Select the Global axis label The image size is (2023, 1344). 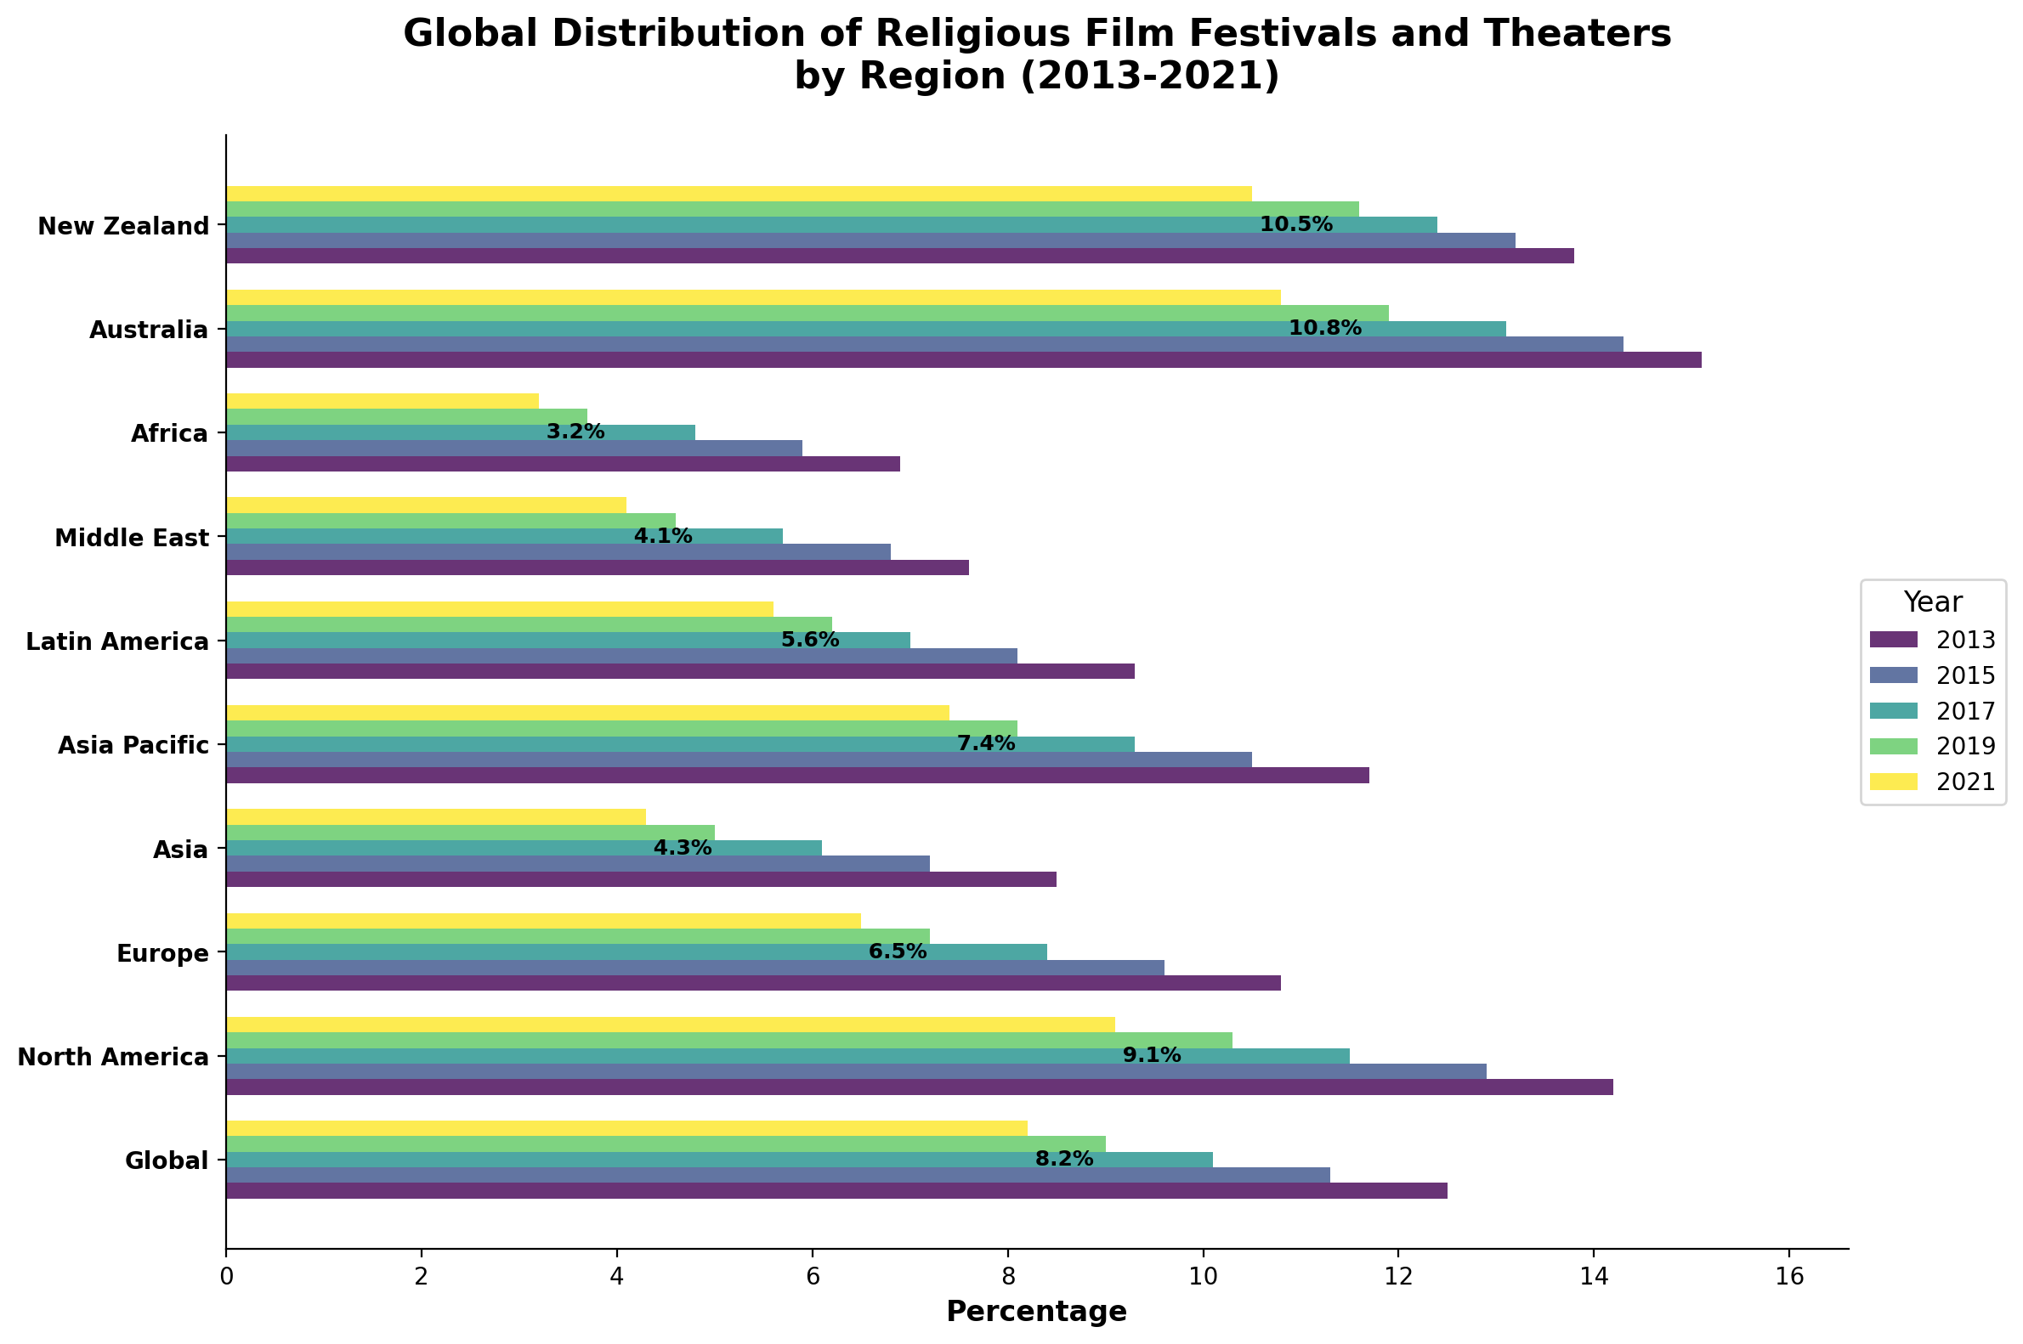point(167,1161)
